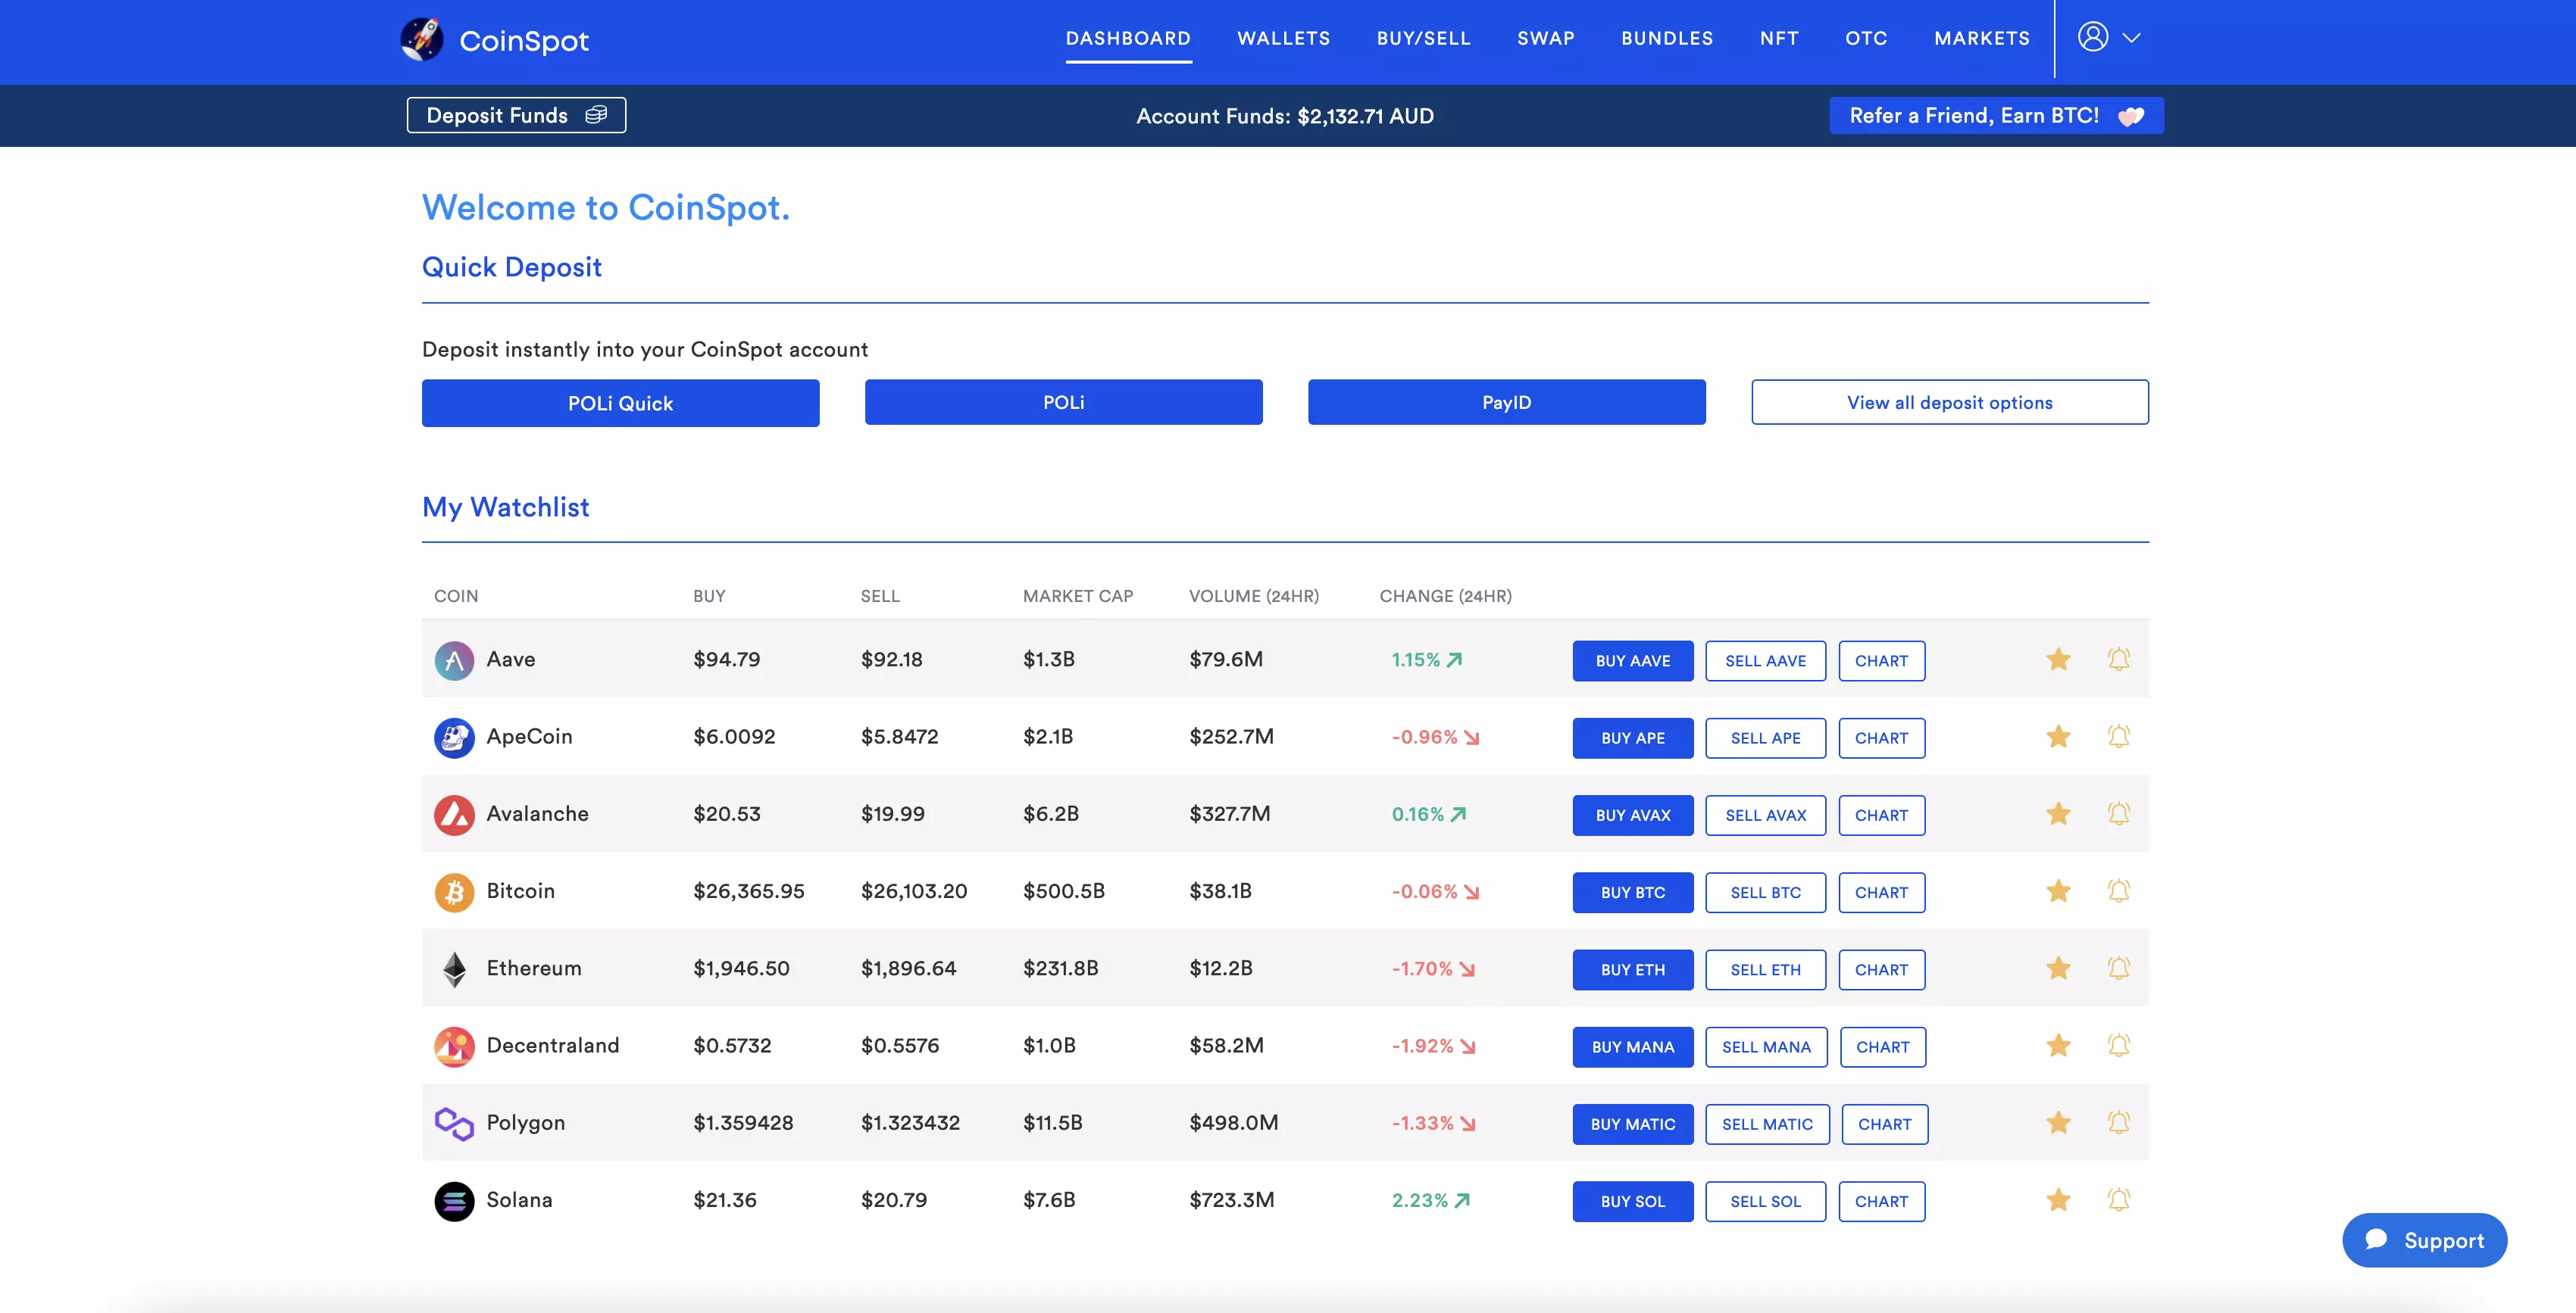Open the Markets page

coord(1982,38)
